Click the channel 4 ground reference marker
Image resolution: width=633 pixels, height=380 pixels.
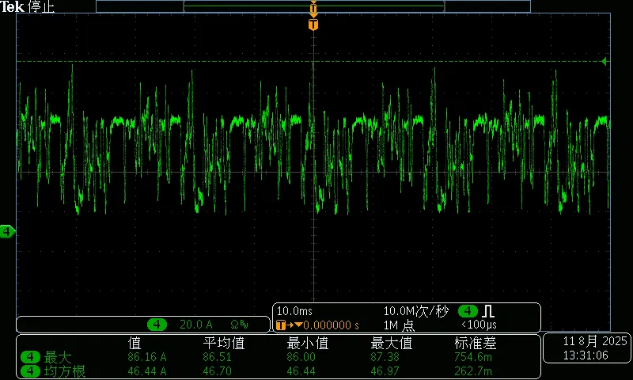coord(7,232)
